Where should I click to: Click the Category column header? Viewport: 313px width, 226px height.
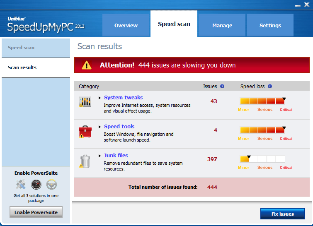coord(89,86)
